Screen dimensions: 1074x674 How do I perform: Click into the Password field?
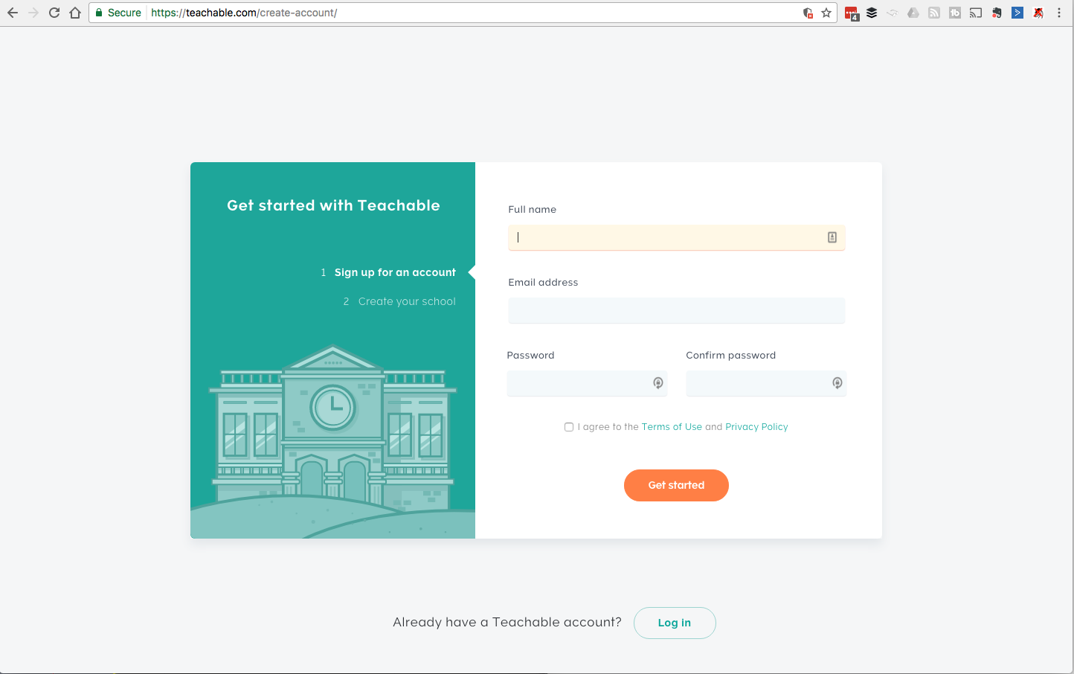pyautogui.click(x=587, y=383)
